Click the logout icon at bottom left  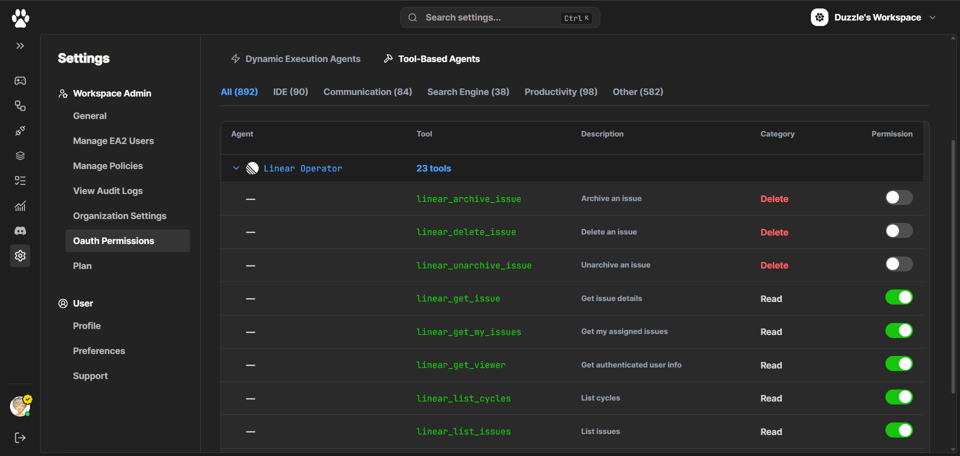20,438
